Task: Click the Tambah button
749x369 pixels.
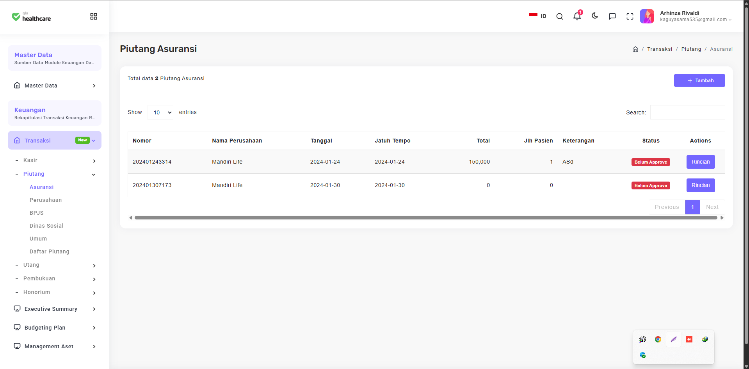Action: [x=699, y=80]
